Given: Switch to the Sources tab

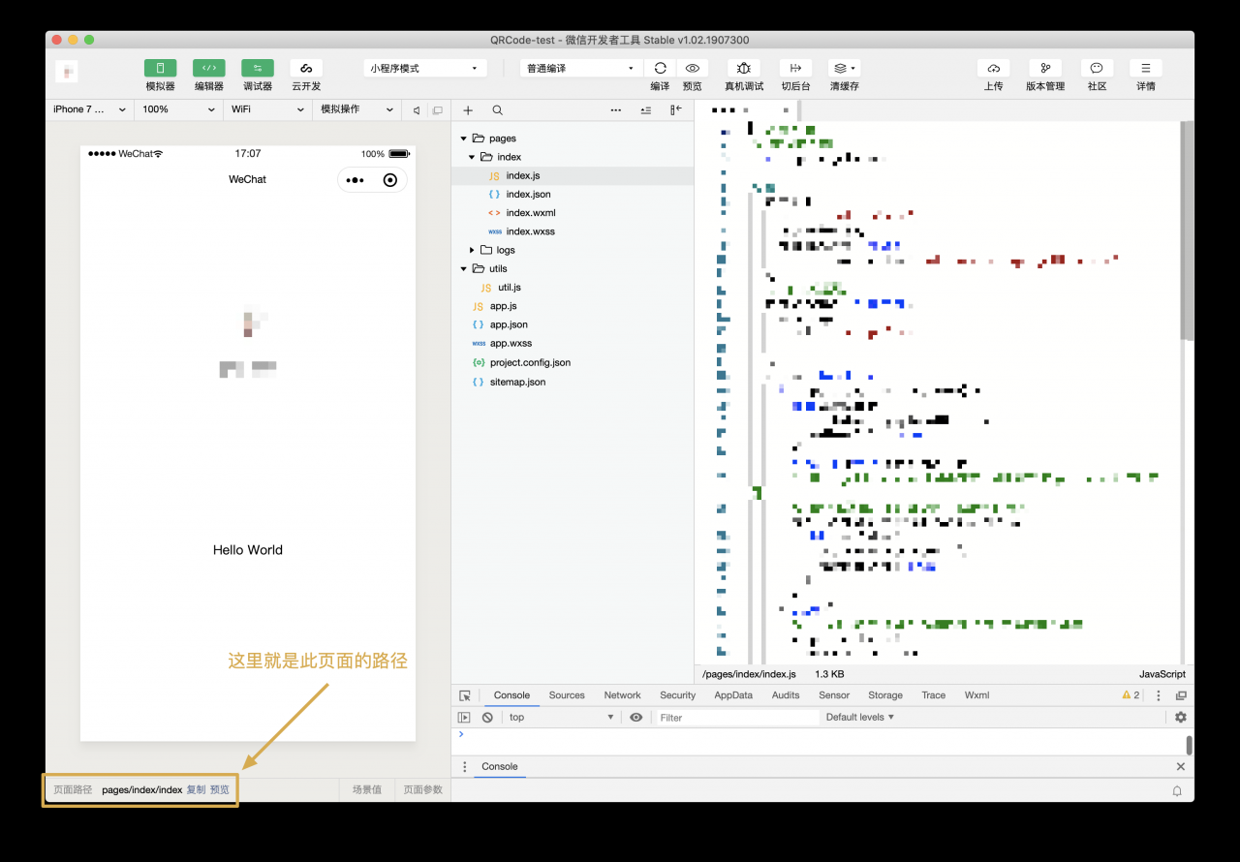Looking at the screenshot, I should tap(567, 695).
